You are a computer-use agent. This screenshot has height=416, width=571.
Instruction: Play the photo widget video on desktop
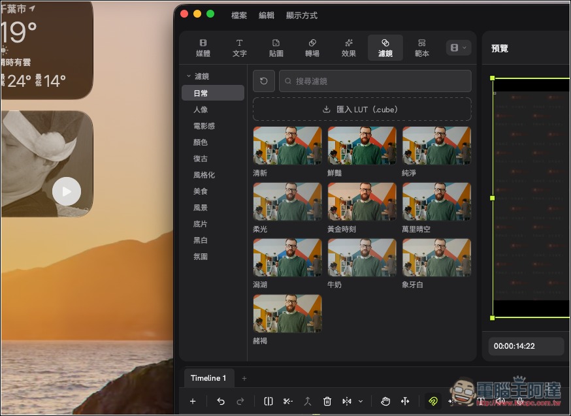pyautogui.click(x=67, y=191)
